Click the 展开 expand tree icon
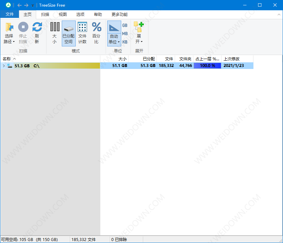This screenshot has height=243, width=283. (x=139, y=27)
